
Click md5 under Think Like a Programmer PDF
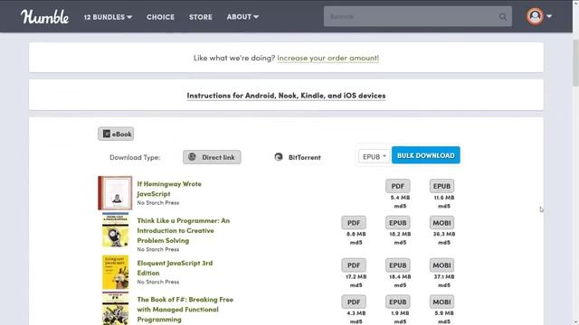pos(356,243)
